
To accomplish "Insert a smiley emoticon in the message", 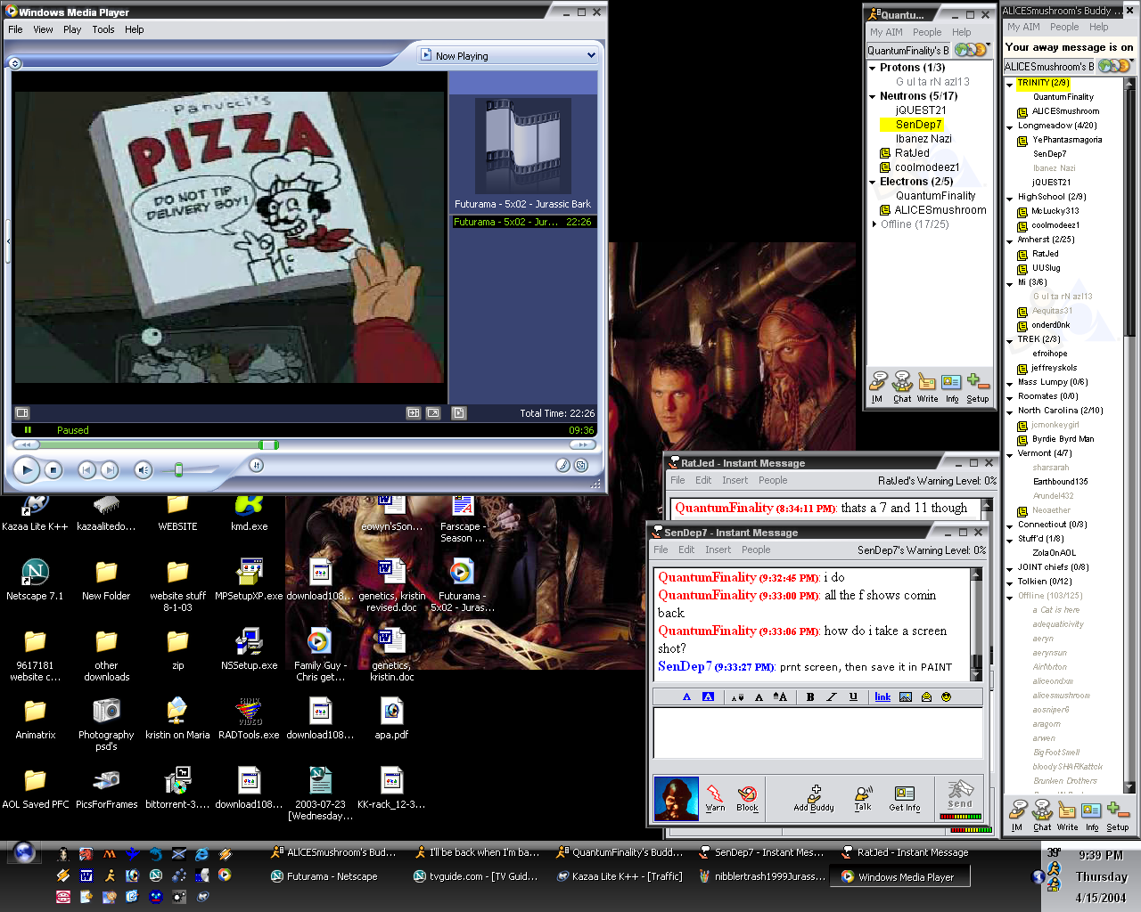I will click(x=947, y=697).
